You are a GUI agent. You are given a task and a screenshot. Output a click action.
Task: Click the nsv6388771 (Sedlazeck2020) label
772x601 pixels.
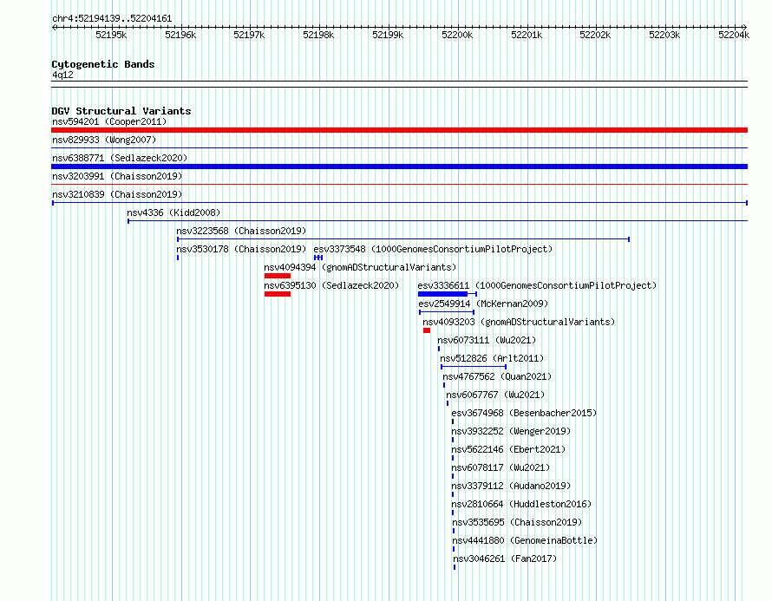point(120,158)
